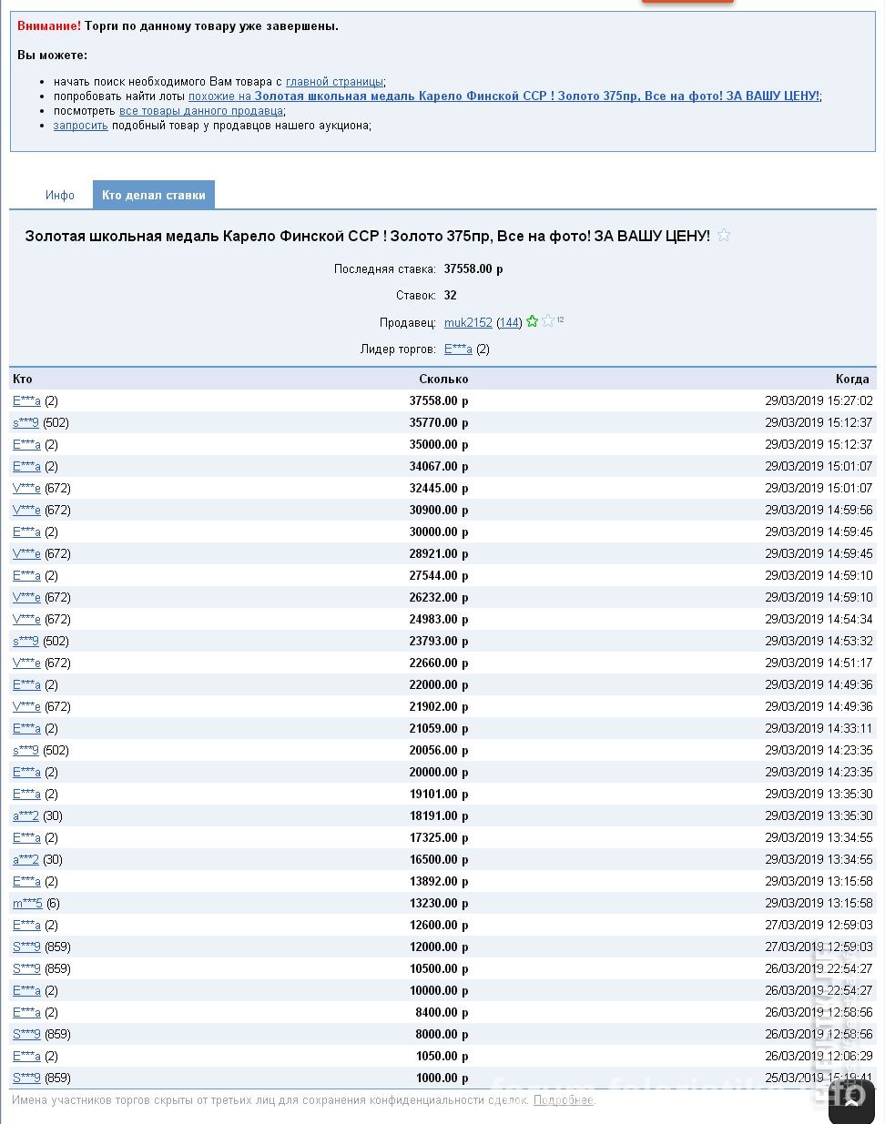
Task: Open the главной страницы link
Action: [x=335, y=81]
